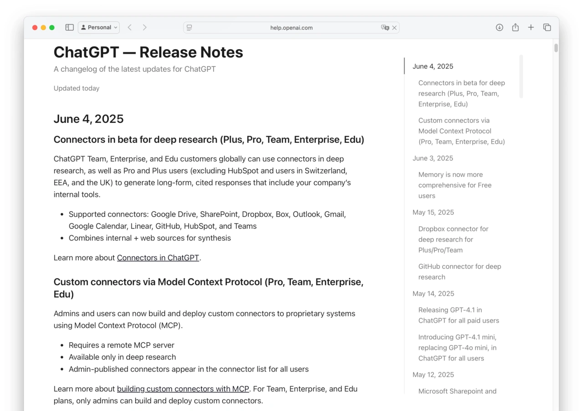Navigate to Releasing GPT-4.1 in ChatGPT entry
Screen dimensions: 583x411
coord(459,315)
